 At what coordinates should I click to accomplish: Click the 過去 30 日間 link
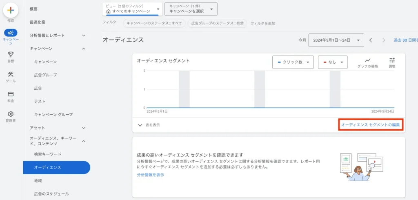tap(406, 40)
